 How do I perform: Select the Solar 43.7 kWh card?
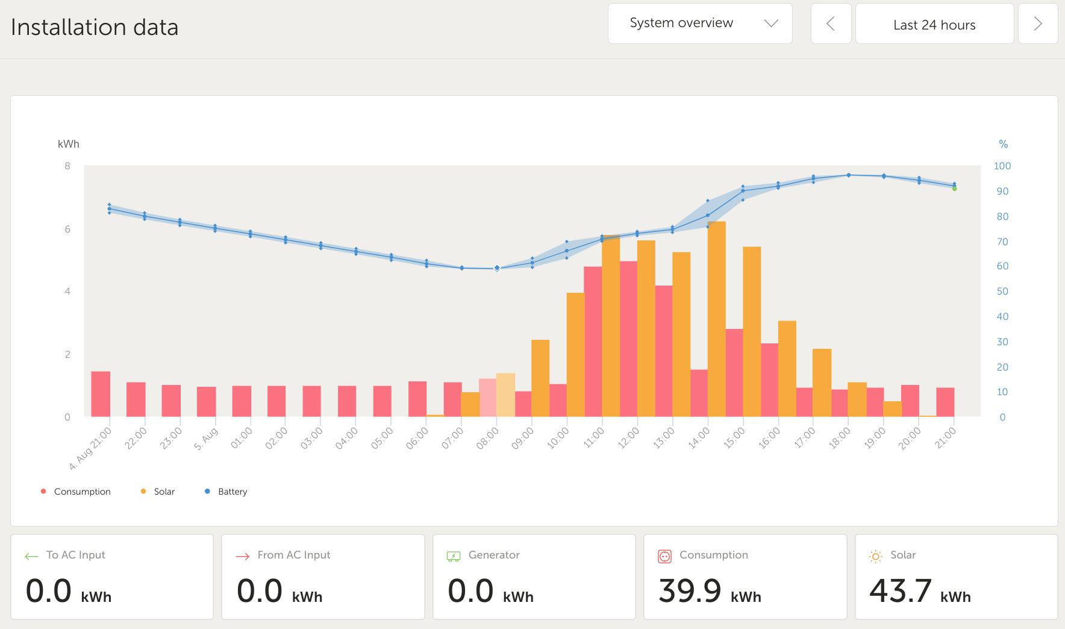[x=956, y=577]
